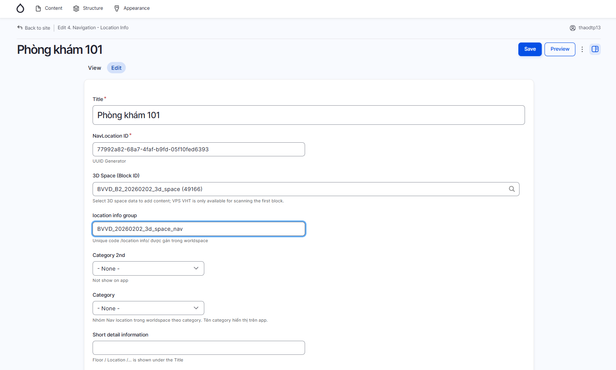
Task: Click the Short detail information field
Action: (198, 348)
